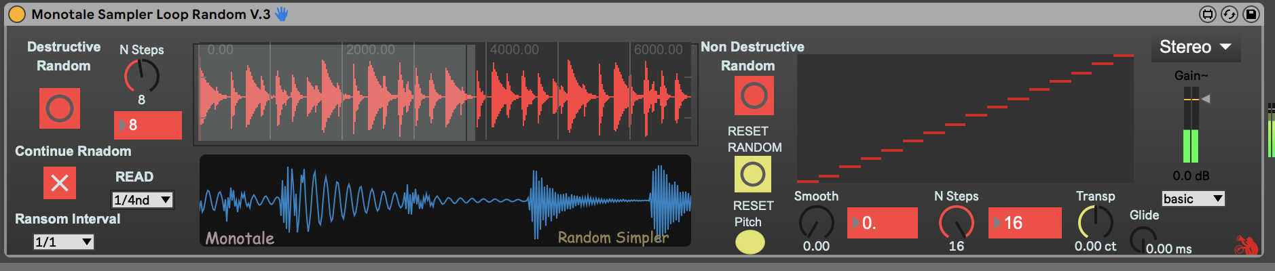Click the hot-swap preset circular arrows icon
This screenshot has height=271, width=1275.
click(1229, 14)
